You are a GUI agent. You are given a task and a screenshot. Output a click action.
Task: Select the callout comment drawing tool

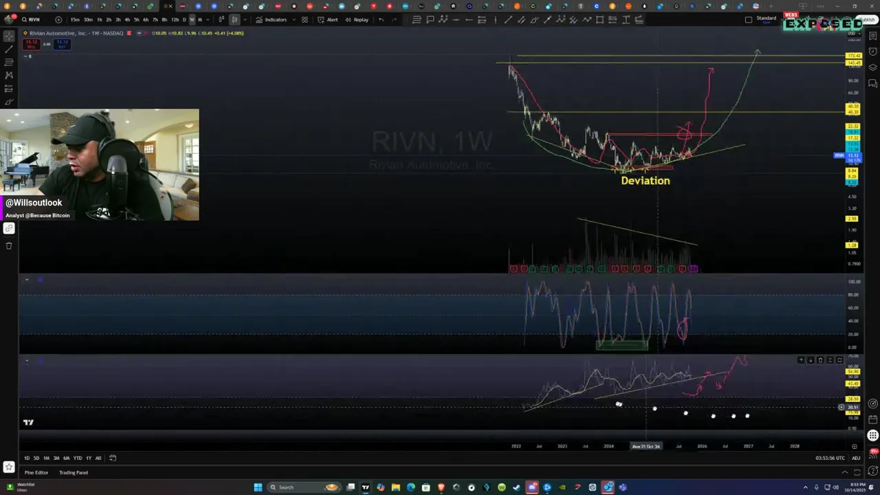(x=430, y=20)
